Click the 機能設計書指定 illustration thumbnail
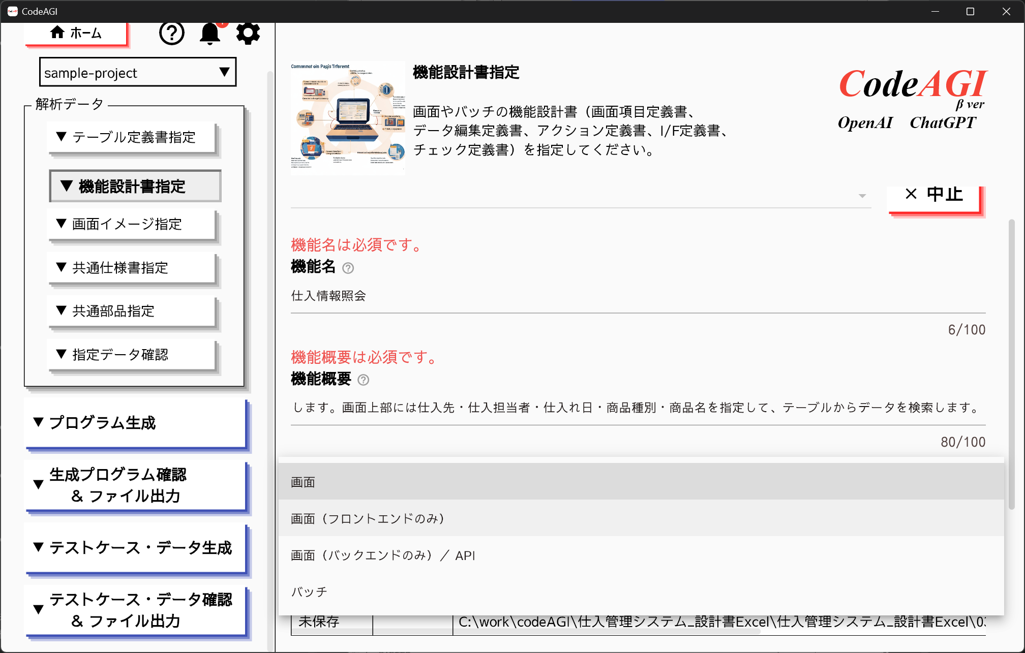 tap(348, 118)
